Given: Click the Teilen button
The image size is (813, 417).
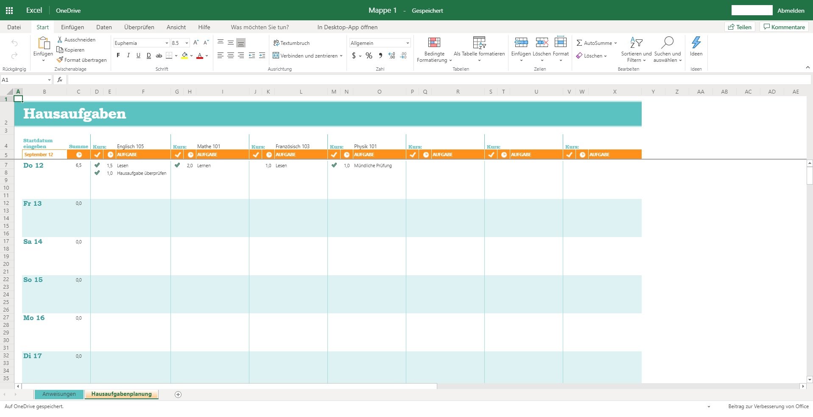Looking at the screenshot, I should pos(740,27).
